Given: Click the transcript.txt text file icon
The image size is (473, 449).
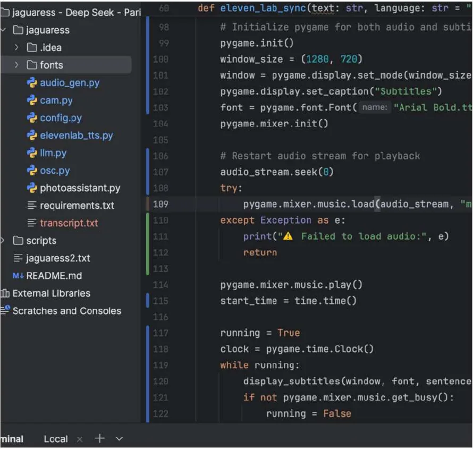Looking at the screenshot, I should tap(32, 223).
